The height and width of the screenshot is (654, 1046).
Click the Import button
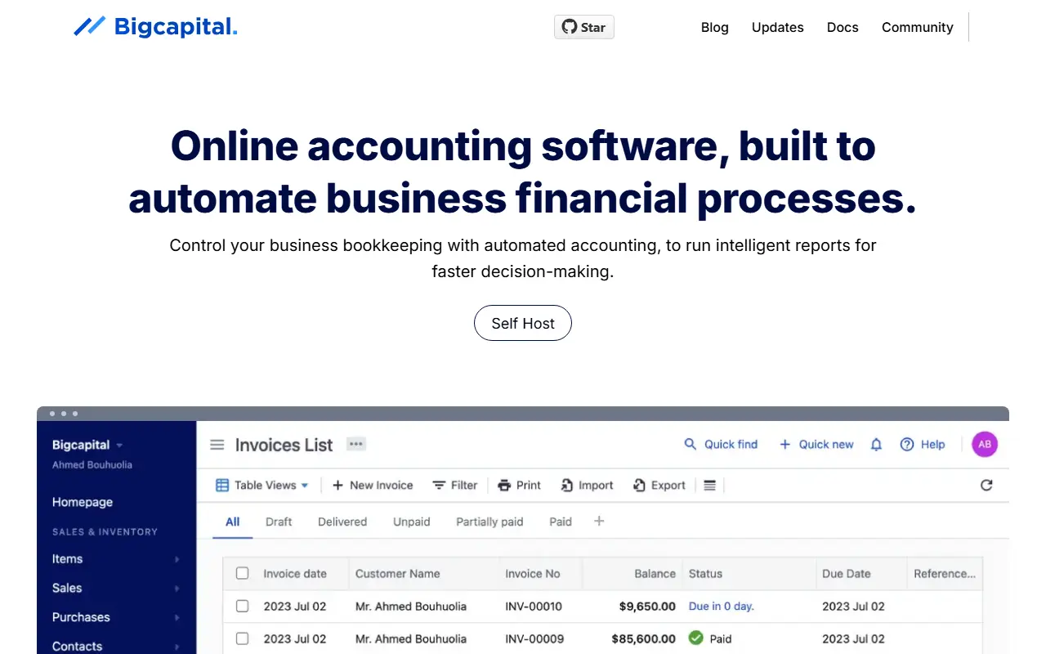[587, 485]
